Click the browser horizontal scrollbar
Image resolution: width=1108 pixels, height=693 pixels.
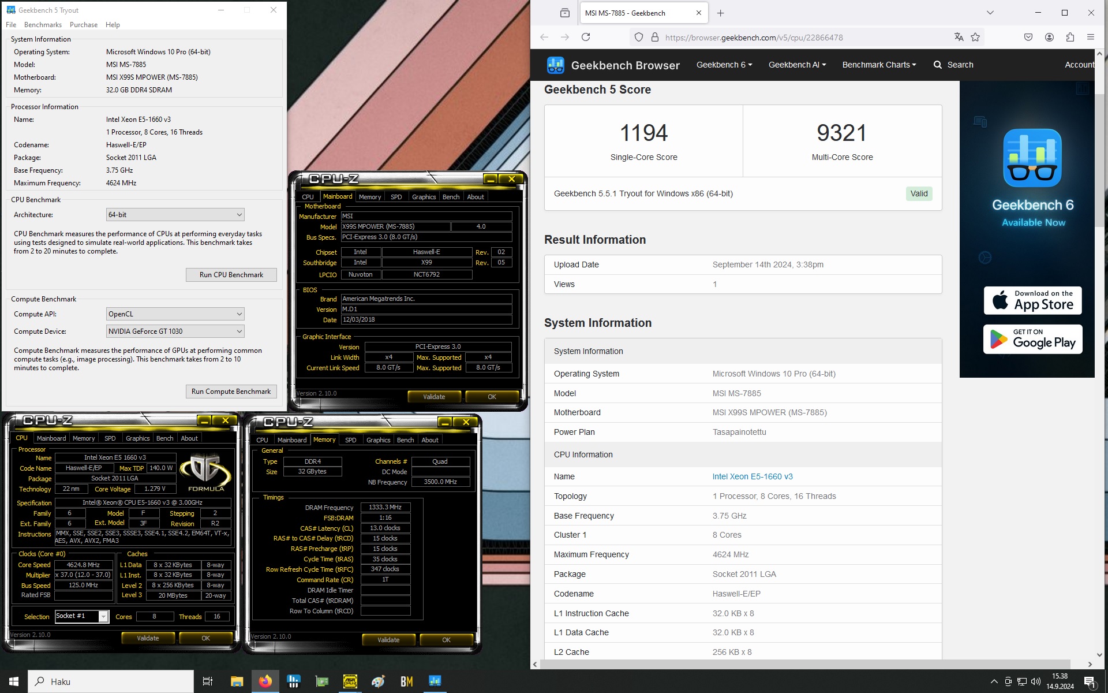coord(805,664)
